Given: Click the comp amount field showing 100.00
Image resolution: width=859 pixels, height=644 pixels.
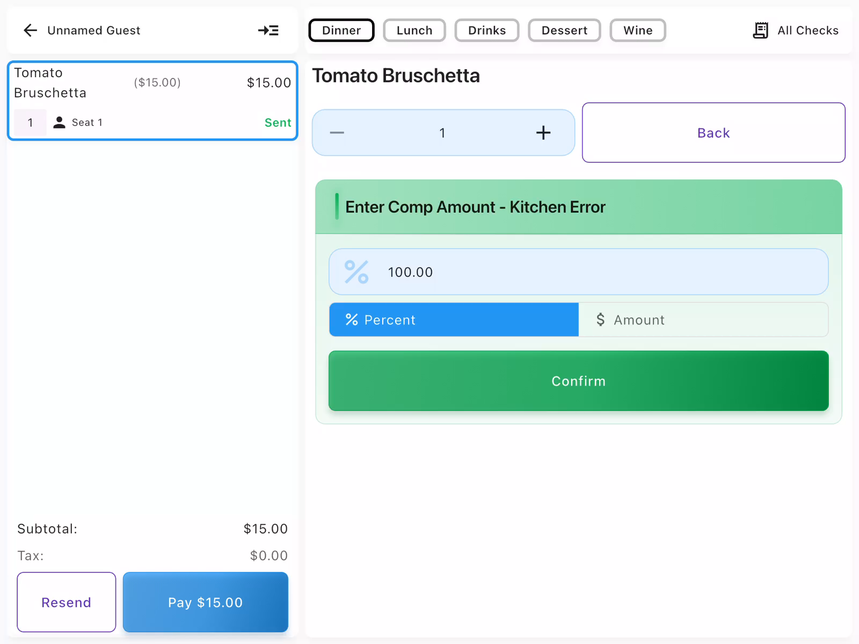Looking at the screenshot, I should 591,272.
